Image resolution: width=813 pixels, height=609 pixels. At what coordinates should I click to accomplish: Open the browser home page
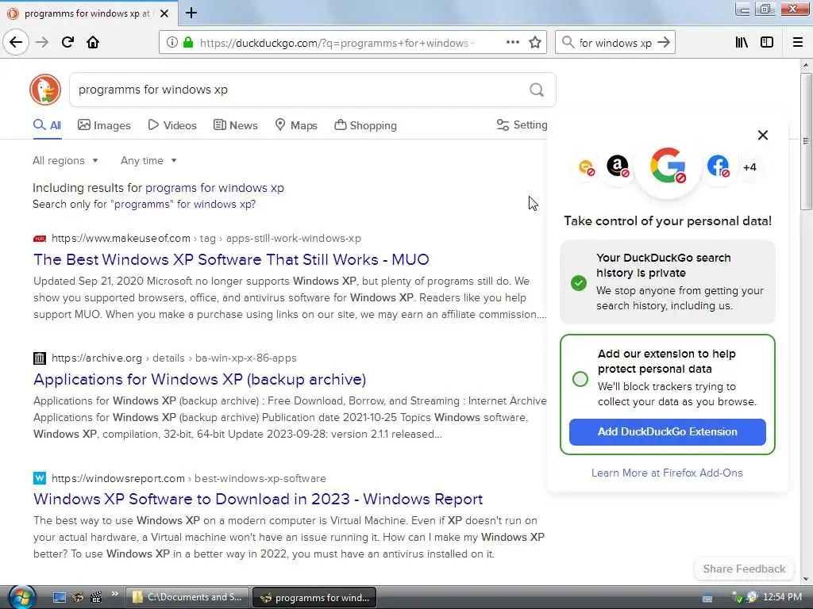pyautogui.click(x=93, y=42)
